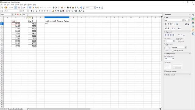Switch to the Sheet1 tab
Screen dimensions: 195x110
[10, 109]
